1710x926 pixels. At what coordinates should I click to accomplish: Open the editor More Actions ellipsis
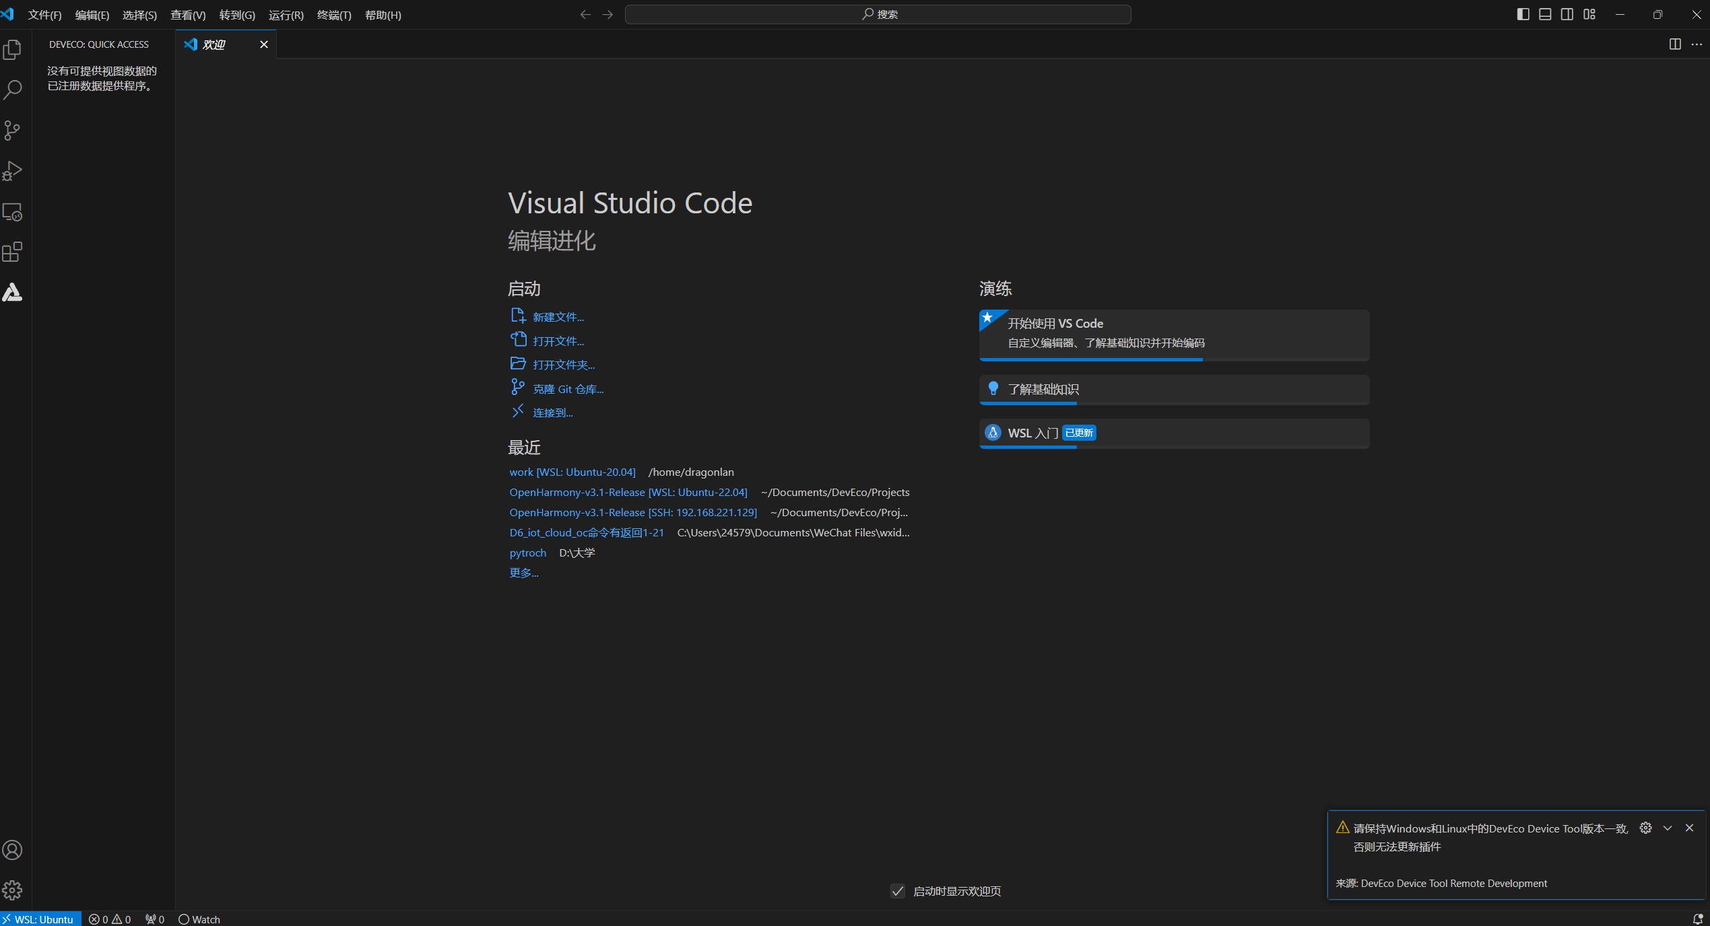coord(1697,44)
